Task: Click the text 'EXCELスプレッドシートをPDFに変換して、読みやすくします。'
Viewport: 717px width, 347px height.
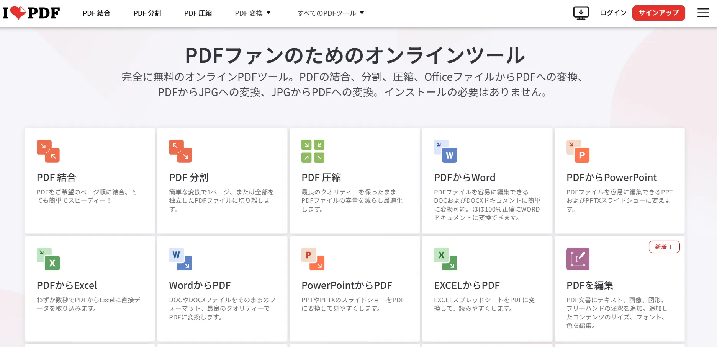Action: (x=485, y=304)
